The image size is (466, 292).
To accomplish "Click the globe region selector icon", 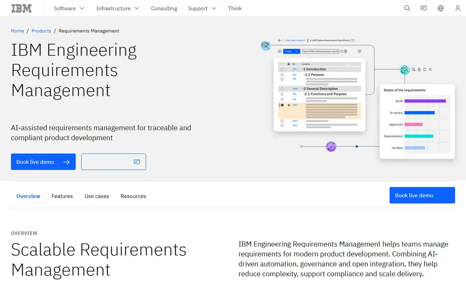I will pos(441,8).
